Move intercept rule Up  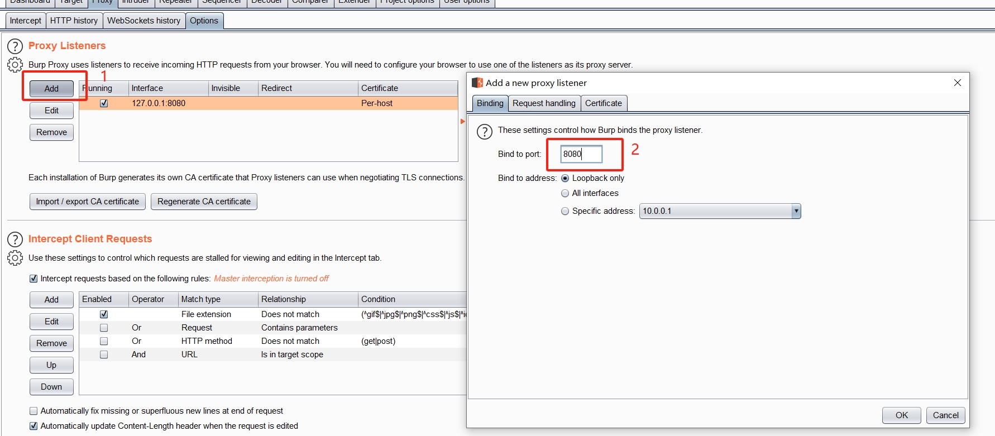pos(51,365)
